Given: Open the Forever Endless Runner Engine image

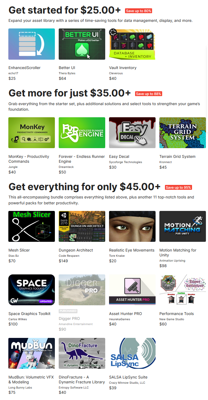Looking at the screenshot, I should coord(82,133).
